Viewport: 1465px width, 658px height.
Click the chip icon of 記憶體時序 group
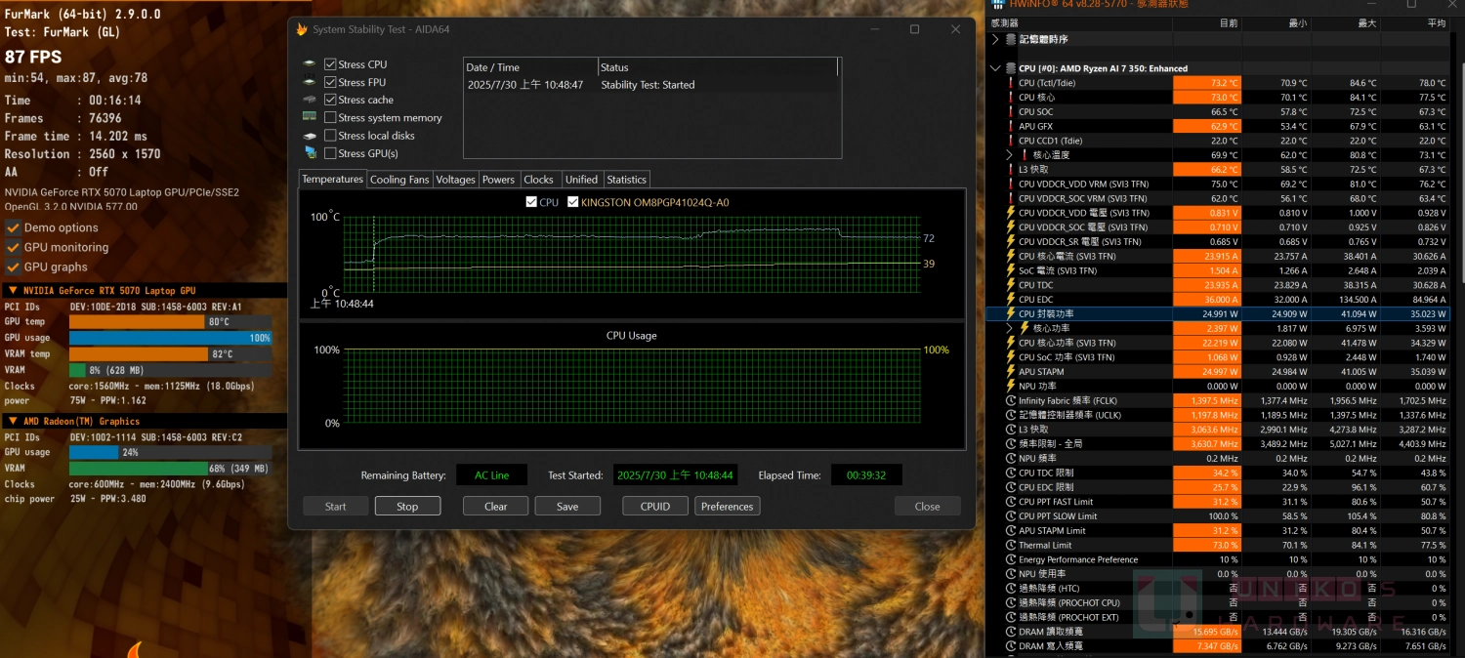tap(1011, 39)
